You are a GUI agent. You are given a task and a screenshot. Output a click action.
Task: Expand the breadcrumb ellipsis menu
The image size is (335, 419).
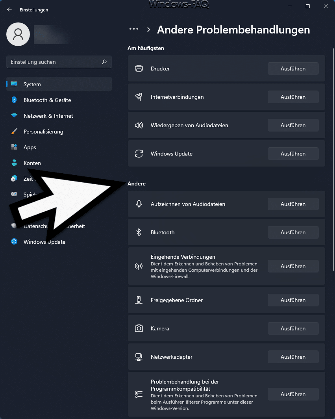134,29
